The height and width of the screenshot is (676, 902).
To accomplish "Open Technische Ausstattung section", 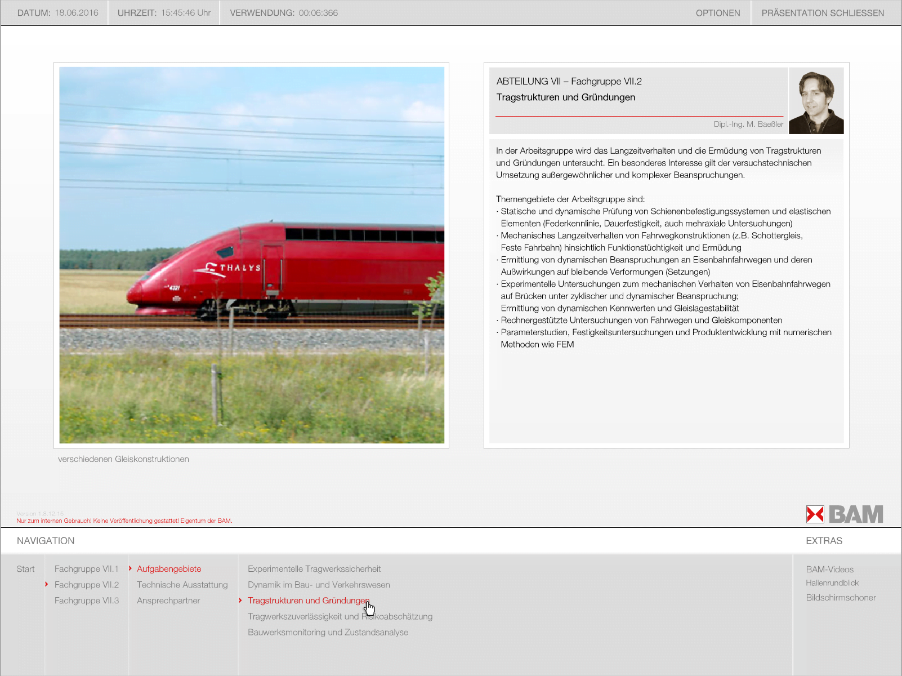I will (x=182, y=585).
